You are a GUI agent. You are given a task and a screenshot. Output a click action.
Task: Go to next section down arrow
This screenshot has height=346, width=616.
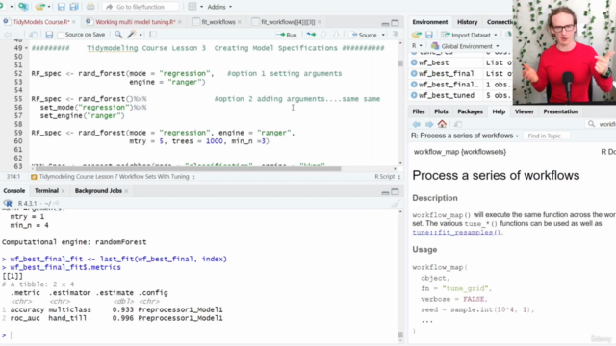point(336,35)
